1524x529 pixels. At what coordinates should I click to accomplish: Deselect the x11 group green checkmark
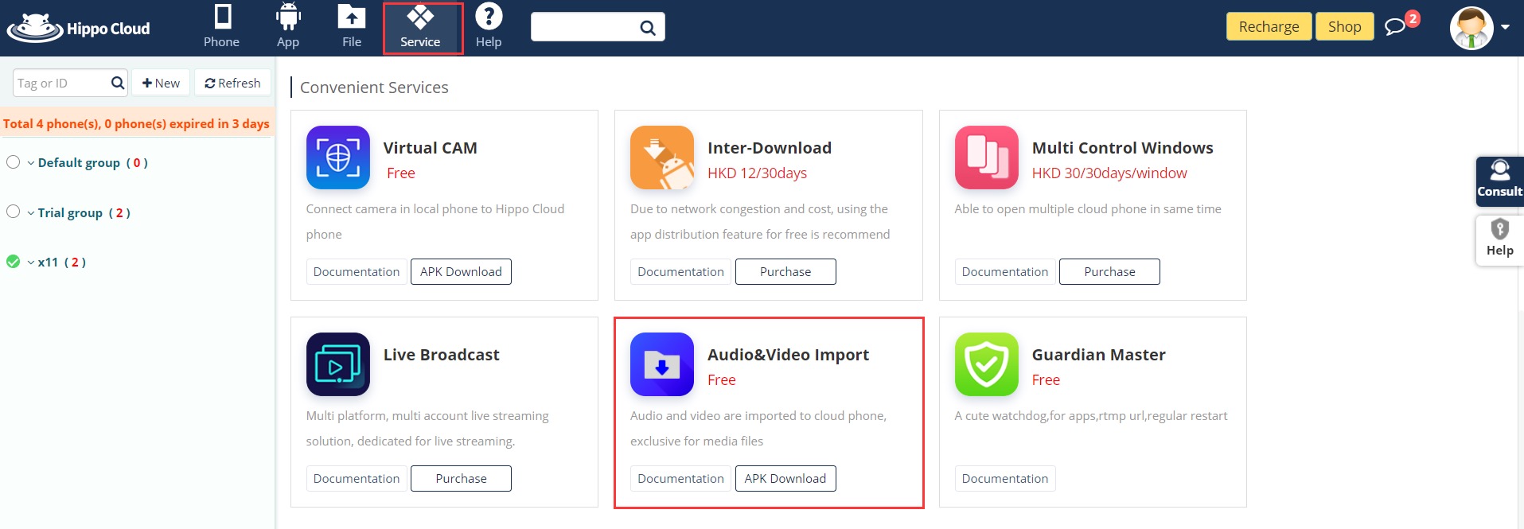[14, 262]
